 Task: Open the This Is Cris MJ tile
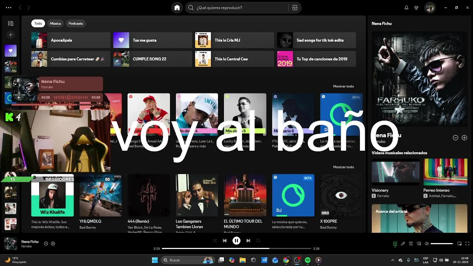pos(235,40)
